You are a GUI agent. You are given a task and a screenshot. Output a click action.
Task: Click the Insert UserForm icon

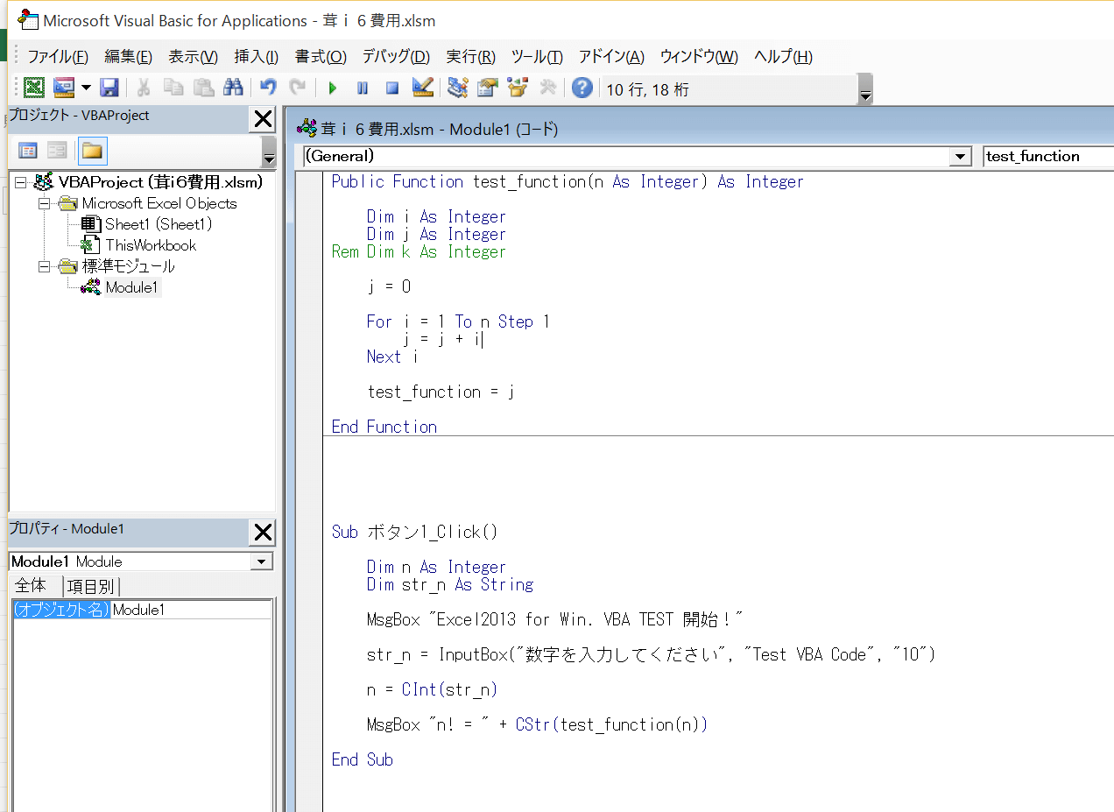[x=64, y=88]
